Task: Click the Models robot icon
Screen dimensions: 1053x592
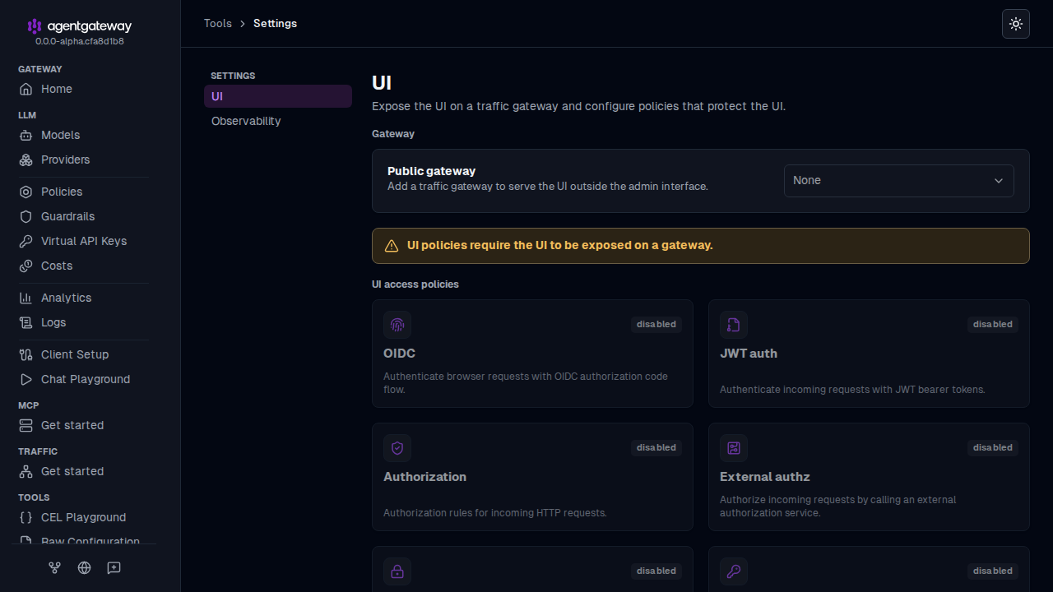Action: point(26,135)
